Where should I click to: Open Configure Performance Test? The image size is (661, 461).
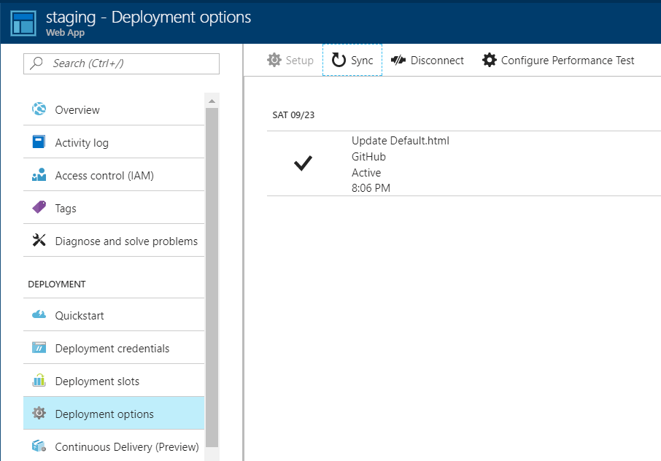(559, 61)
